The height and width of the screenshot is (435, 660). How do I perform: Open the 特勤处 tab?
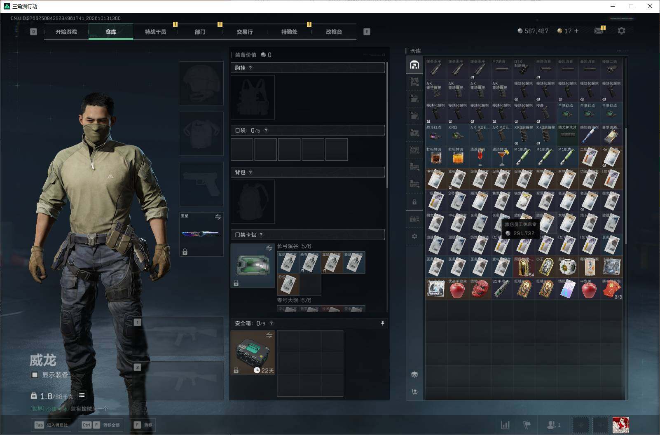[x=289, y=32]
